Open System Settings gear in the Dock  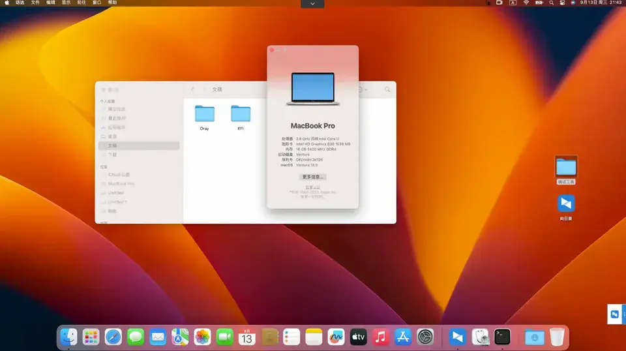click(425, 337)
